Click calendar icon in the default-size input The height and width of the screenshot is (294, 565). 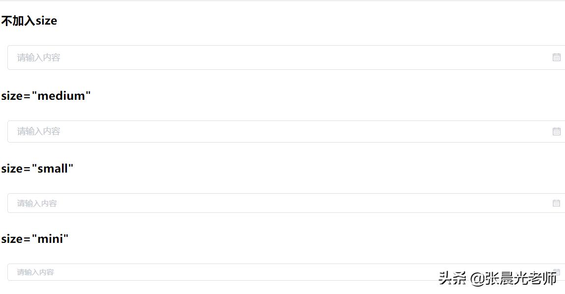click(x=556, y=58)
